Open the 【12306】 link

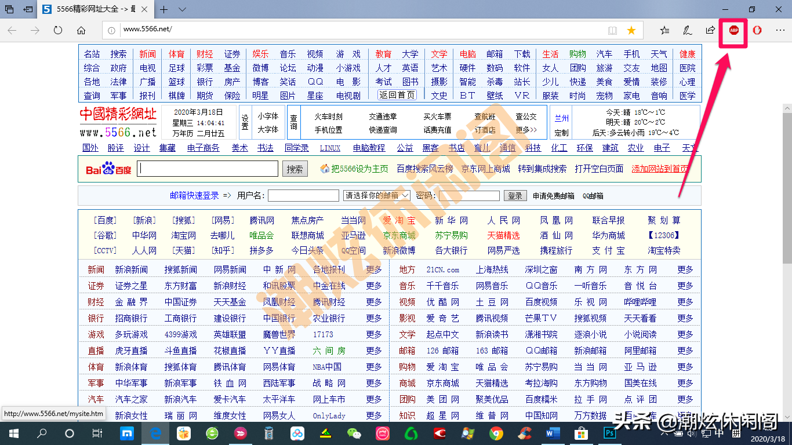point(664,236)
